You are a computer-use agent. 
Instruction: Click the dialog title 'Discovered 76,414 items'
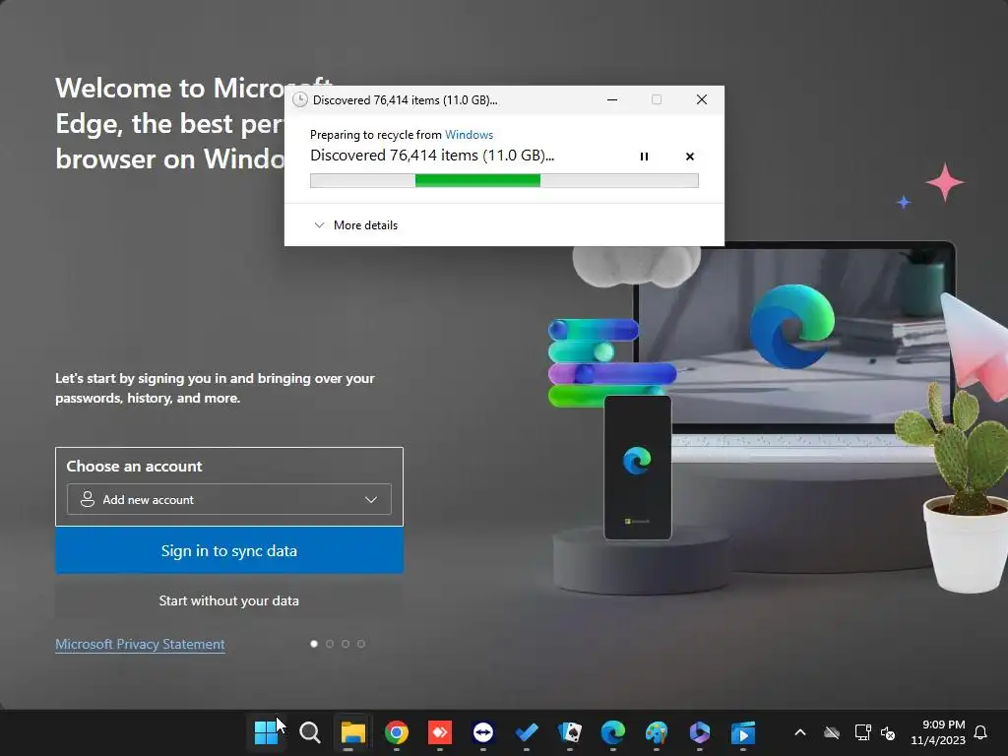pos(405,100)
